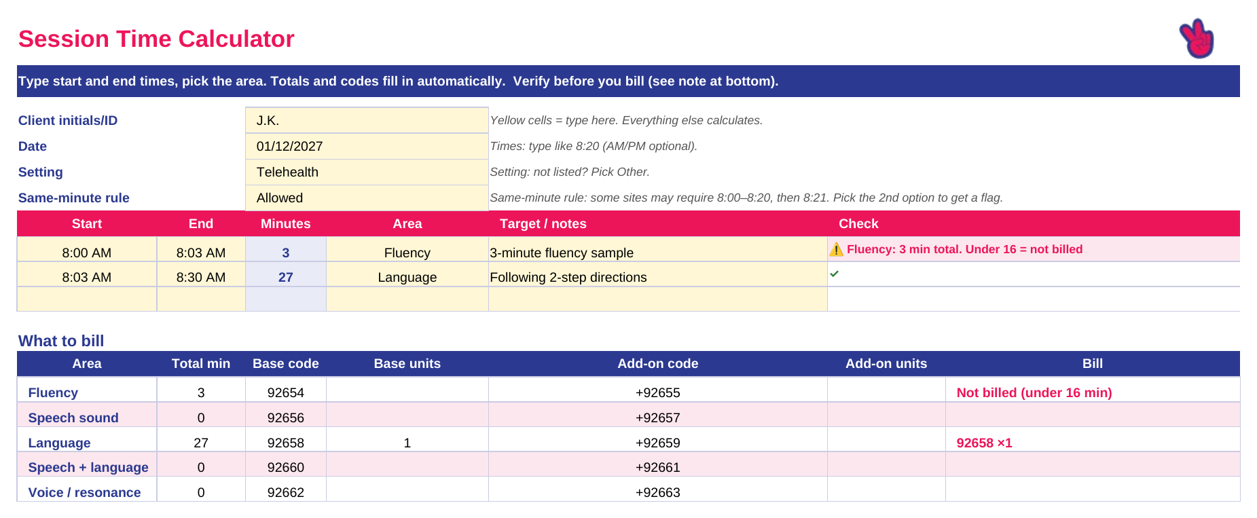Click the pink hand logo icon
This screenshot has height=518, width=1257.
pos(1197,39)
